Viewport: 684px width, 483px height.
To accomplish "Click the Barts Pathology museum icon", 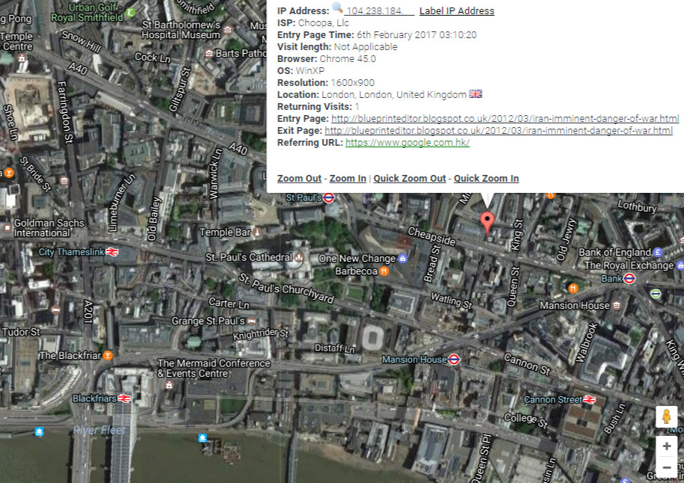I will click(209, 53).
